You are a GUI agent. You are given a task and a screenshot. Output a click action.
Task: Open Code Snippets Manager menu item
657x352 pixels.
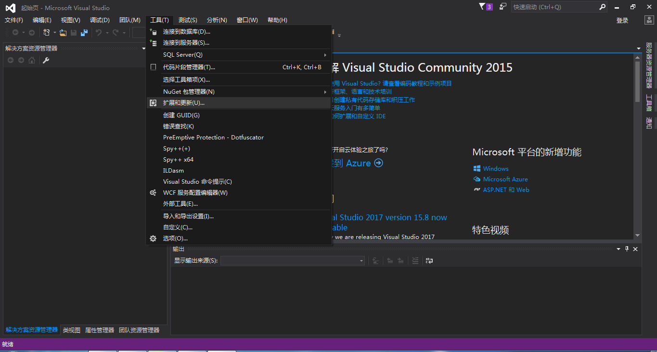(x=239, y=67)
